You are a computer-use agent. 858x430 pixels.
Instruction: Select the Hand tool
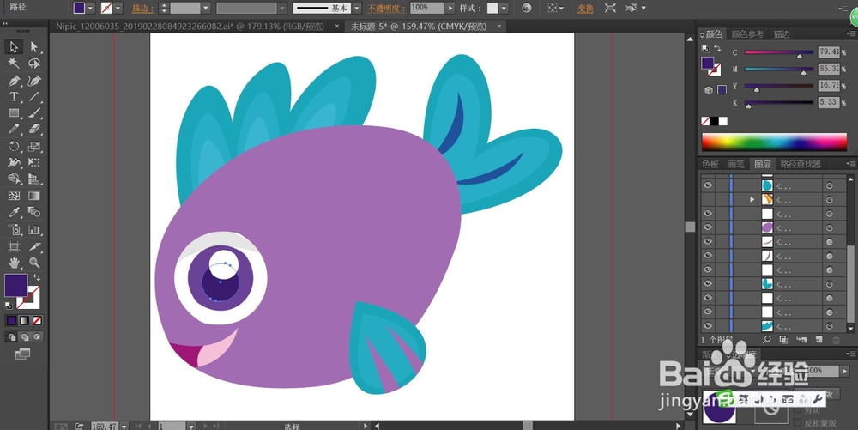click(x=15, y=262)
